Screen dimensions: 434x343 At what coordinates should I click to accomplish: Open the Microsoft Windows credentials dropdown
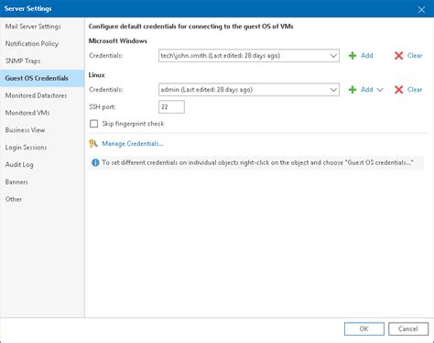click(333, 56)
